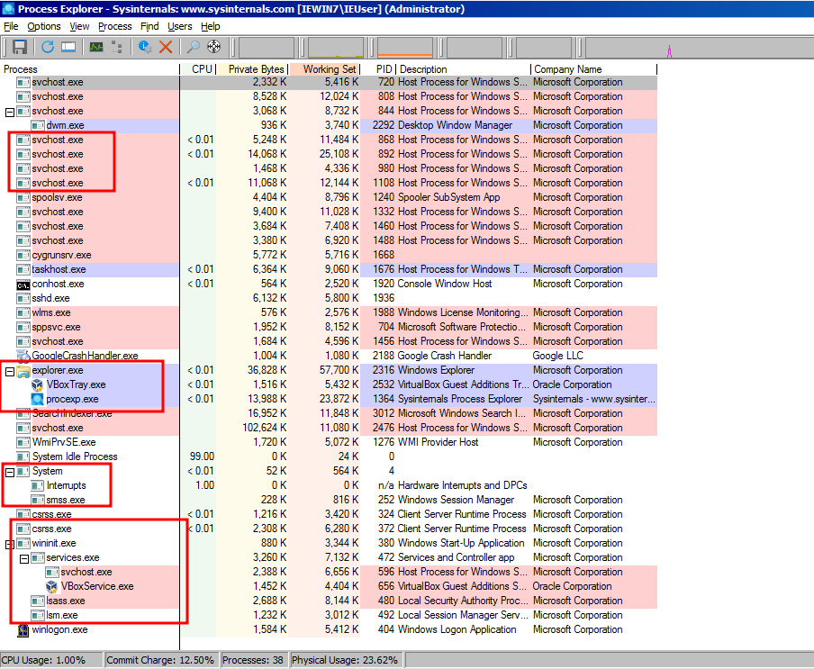Click the sshd.exe process icon

pyautogui.click(x=23, y=298)
